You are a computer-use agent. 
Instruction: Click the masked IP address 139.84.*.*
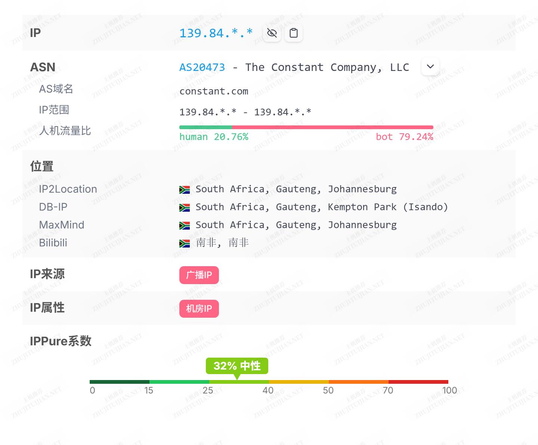[x=216, y=33]
